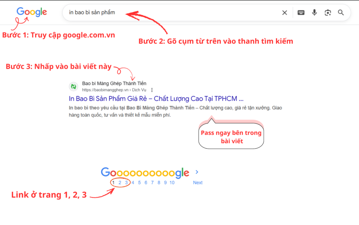Click the Google logo at top

point(32,12)
